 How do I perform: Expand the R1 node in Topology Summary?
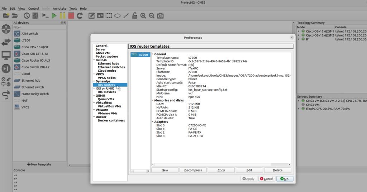click(299, 39)
